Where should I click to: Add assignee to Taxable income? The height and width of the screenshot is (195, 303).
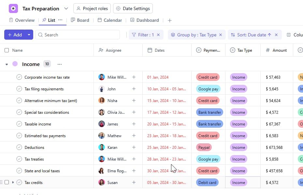click(x=134, y=124)
